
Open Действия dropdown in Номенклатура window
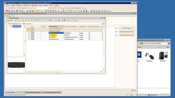click(10, 20)
